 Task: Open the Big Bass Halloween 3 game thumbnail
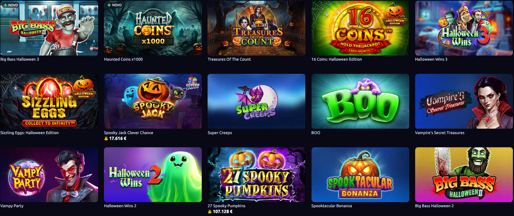pyautogui.click(x=49, y=28)
